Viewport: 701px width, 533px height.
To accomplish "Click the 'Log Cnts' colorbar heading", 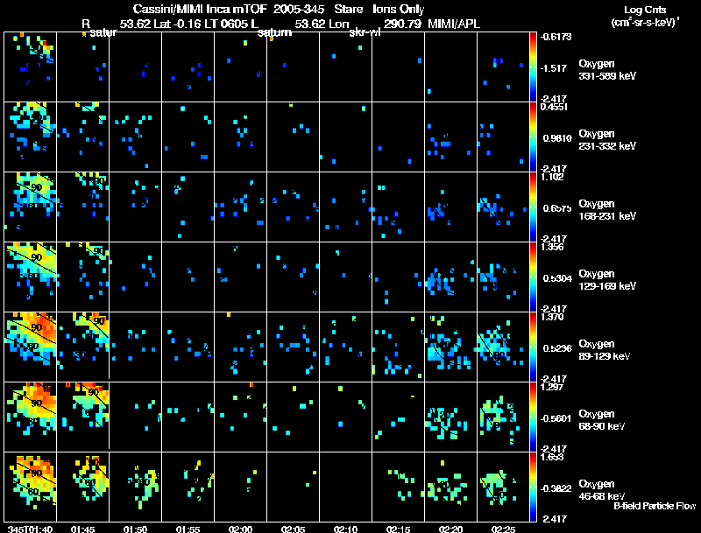I will pyautogui.click(x=645, y=10).
